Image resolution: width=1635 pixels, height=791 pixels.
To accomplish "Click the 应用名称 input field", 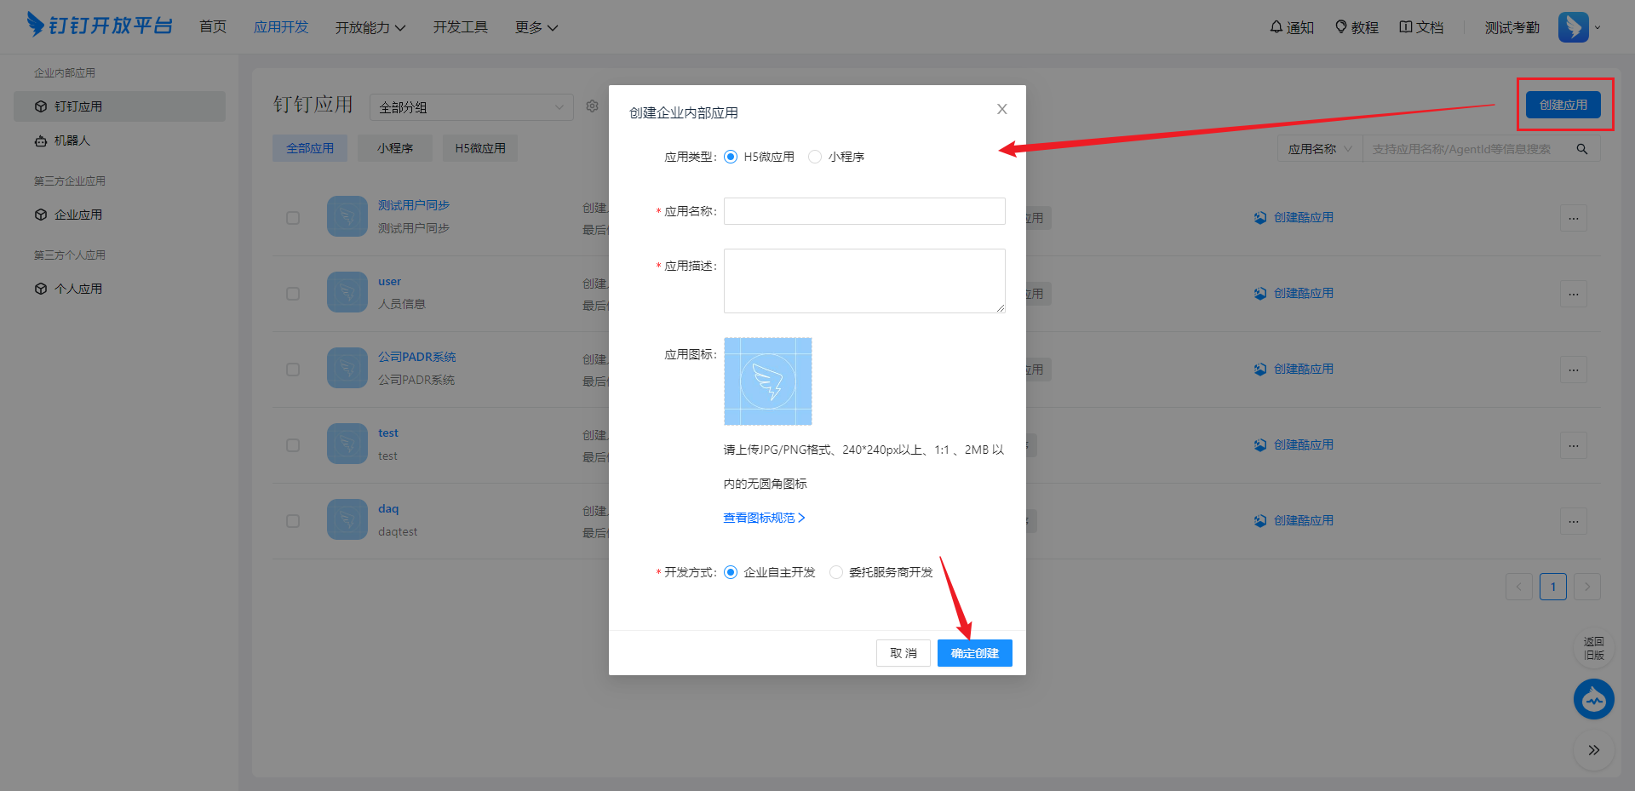I will [x=864, y=211].
